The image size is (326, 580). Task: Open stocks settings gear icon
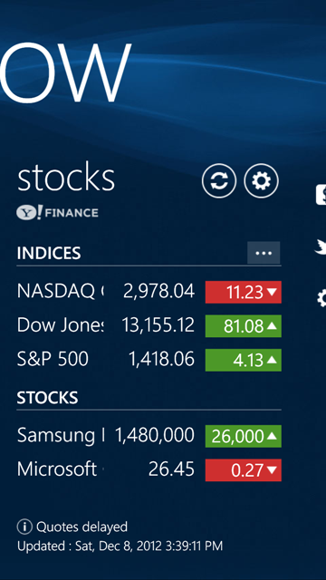(x=262, y=181)
